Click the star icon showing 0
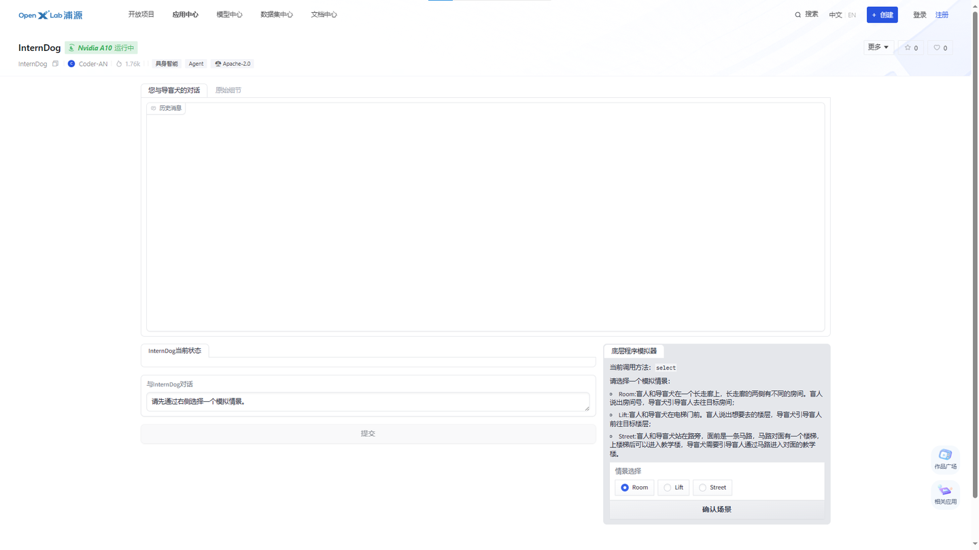Viewport: 979px width, 550px height. 910,48
